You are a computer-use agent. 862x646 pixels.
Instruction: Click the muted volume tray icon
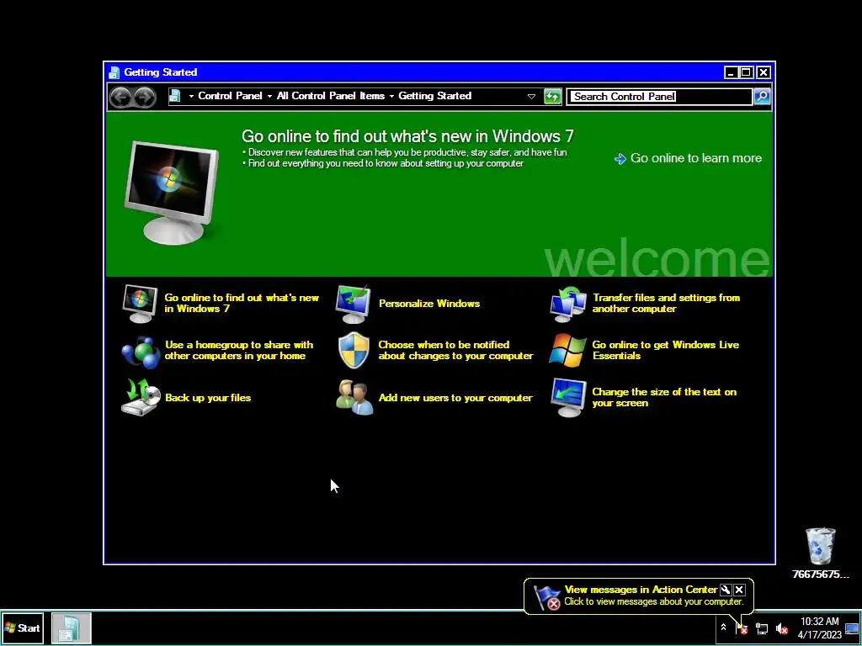(782, 628)
